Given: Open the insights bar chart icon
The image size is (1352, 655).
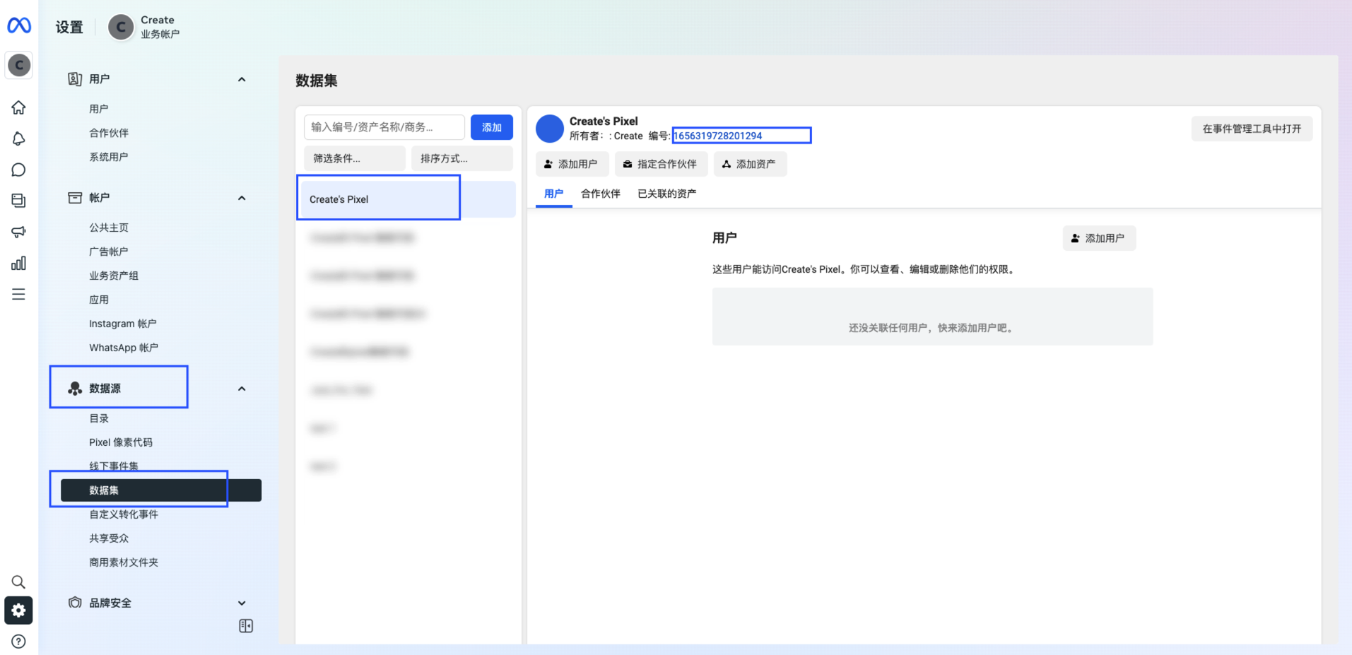Looking at the screenshot, I should point(19,264).
